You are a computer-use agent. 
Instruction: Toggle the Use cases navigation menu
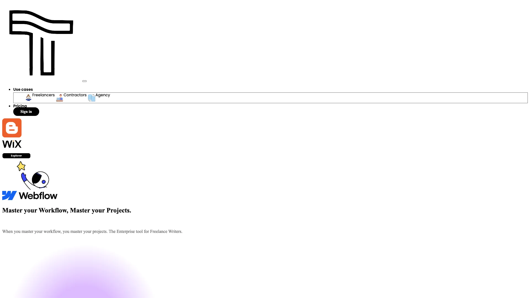click(x=23, y=89)
